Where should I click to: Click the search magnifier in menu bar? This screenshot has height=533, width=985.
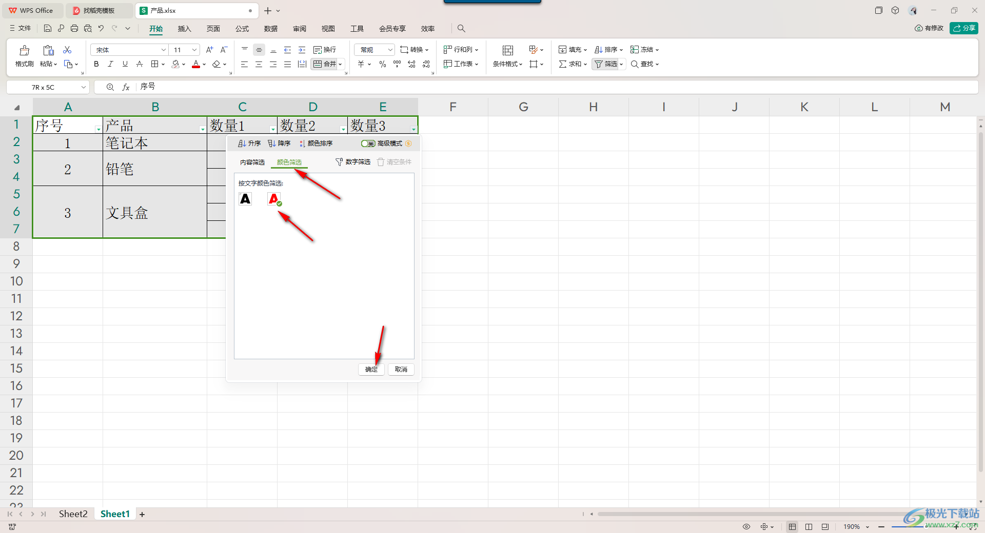[x=461, y=28]
